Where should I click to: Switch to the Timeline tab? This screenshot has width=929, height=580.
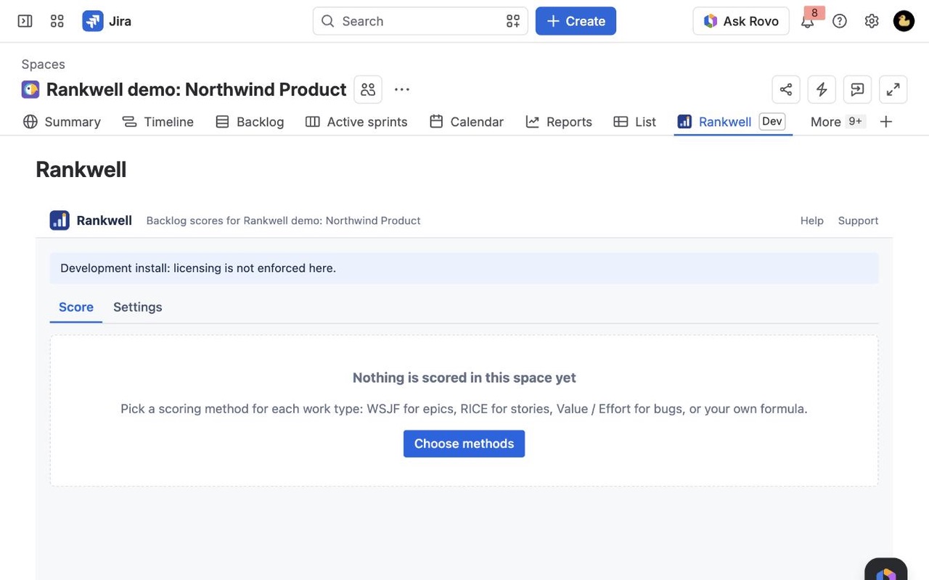157,122
